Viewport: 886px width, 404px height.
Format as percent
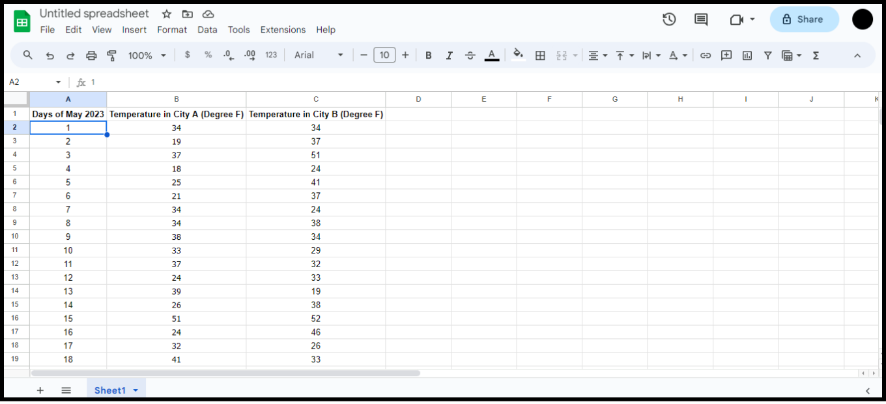pyautogui.click(x=208, y=55)
